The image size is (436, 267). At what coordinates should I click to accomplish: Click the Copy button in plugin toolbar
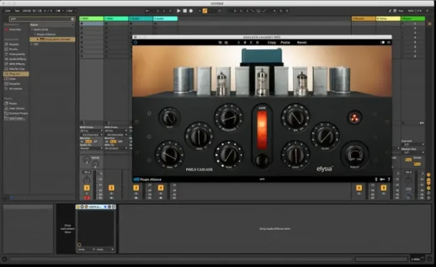[272, 42]
